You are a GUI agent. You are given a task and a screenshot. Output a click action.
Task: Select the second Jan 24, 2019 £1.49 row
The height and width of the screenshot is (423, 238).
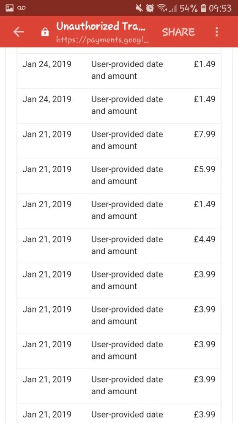[x=119, y=106]
